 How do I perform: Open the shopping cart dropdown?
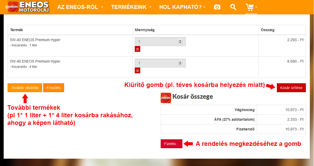251,7
